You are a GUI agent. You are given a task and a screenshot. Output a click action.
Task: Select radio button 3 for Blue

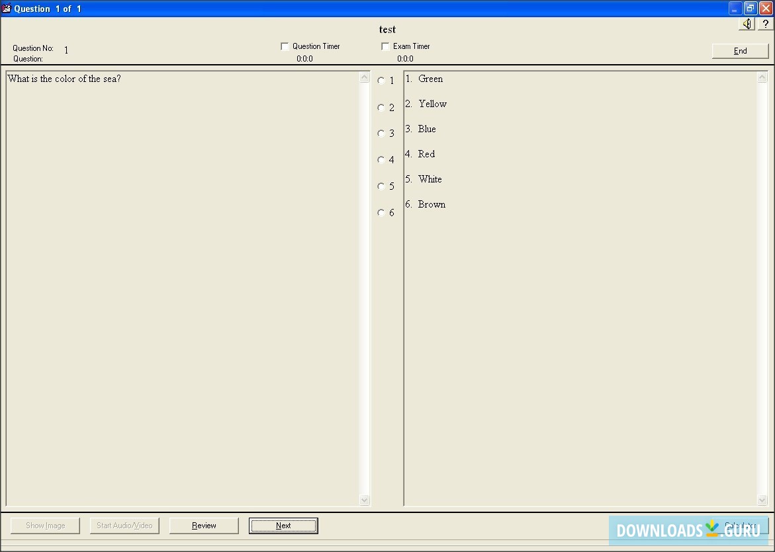point(381,134)
